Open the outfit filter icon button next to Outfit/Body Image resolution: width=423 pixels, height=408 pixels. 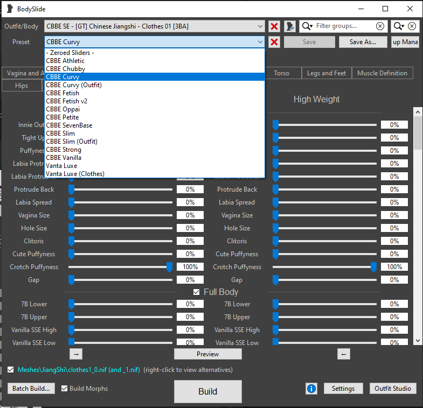click(290, 26)
